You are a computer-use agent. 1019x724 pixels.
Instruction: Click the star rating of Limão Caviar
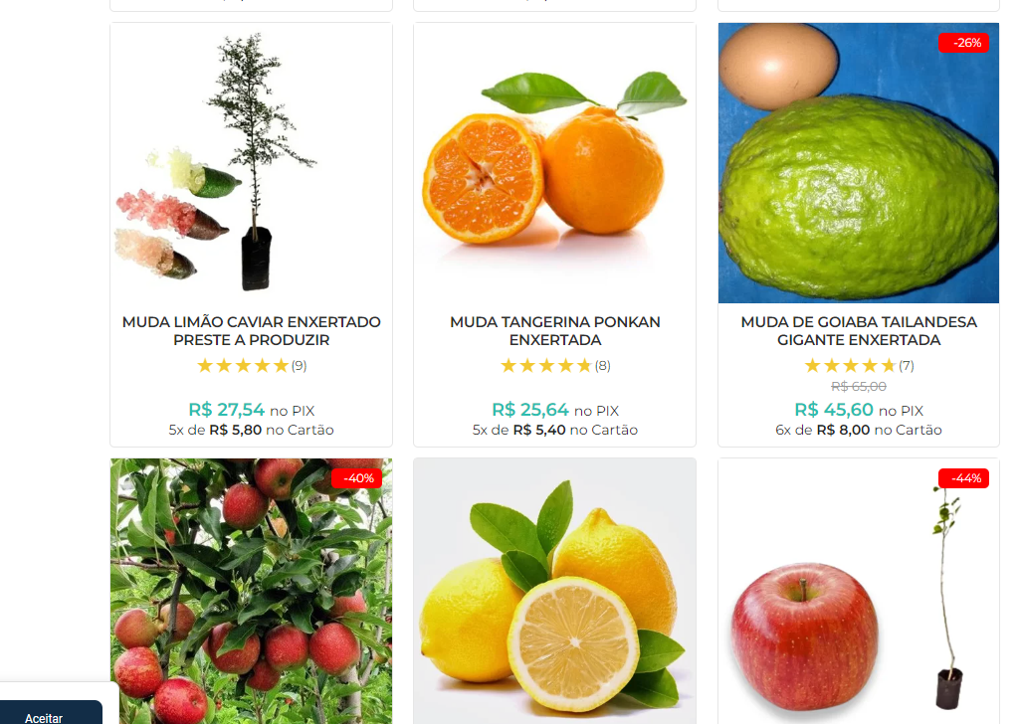[243, 366]
